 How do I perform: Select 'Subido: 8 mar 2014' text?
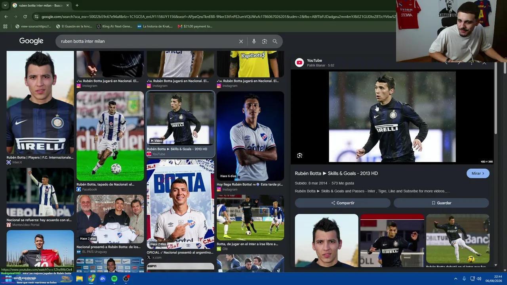311,183
